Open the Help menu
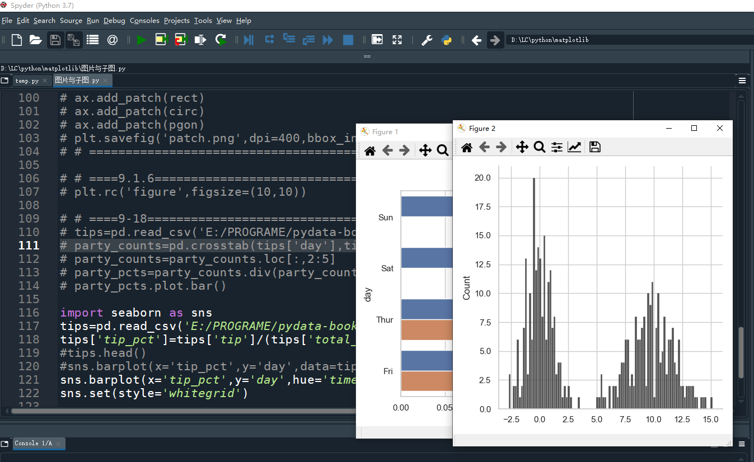This screenshot has height=462, width=754. [243, 21]
